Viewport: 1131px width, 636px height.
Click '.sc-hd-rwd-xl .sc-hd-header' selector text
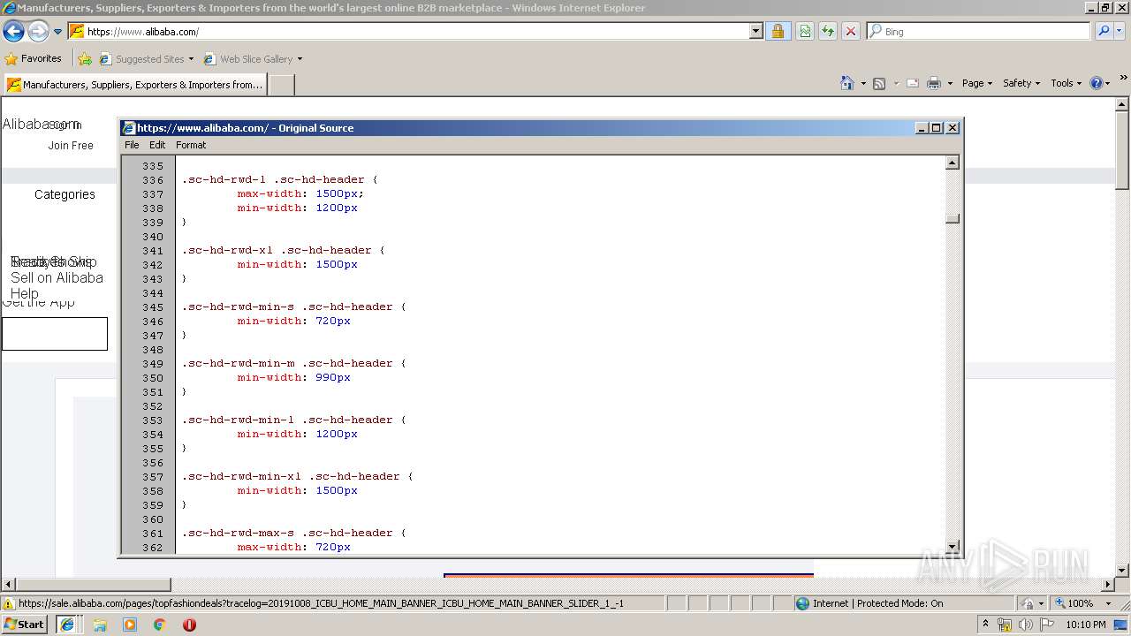pyautogui.click(x=277, y=250)
